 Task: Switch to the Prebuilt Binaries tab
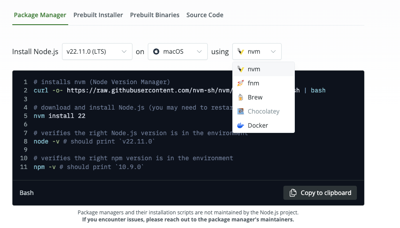[x=154, y=15]
